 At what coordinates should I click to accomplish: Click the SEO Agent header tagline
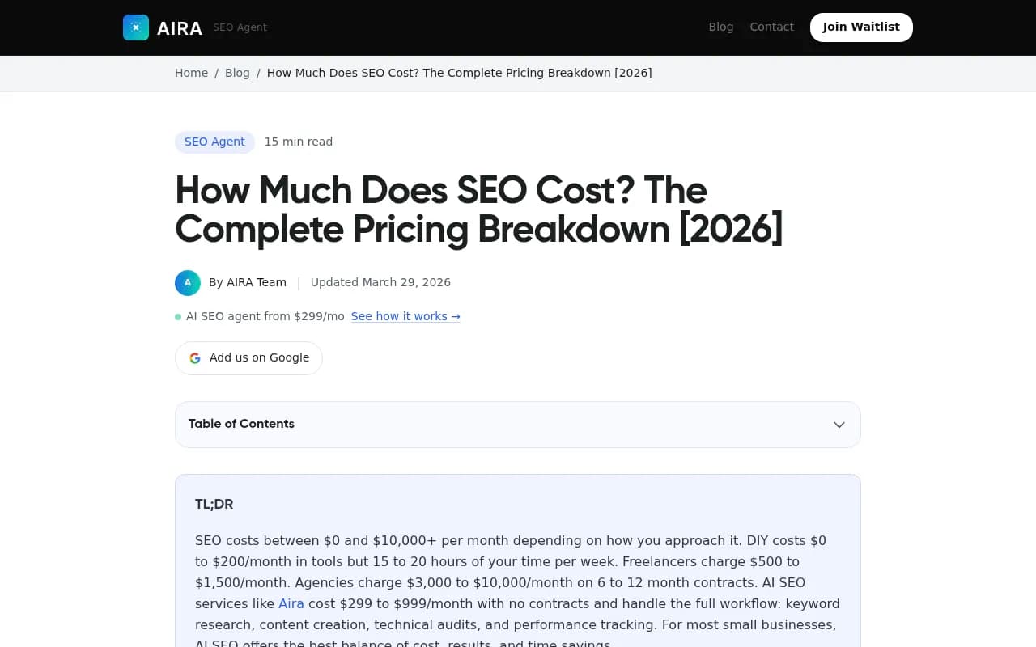point(240,27)
